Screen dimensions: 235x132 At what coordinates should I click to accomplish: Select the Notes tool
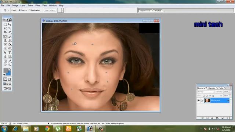5,61
